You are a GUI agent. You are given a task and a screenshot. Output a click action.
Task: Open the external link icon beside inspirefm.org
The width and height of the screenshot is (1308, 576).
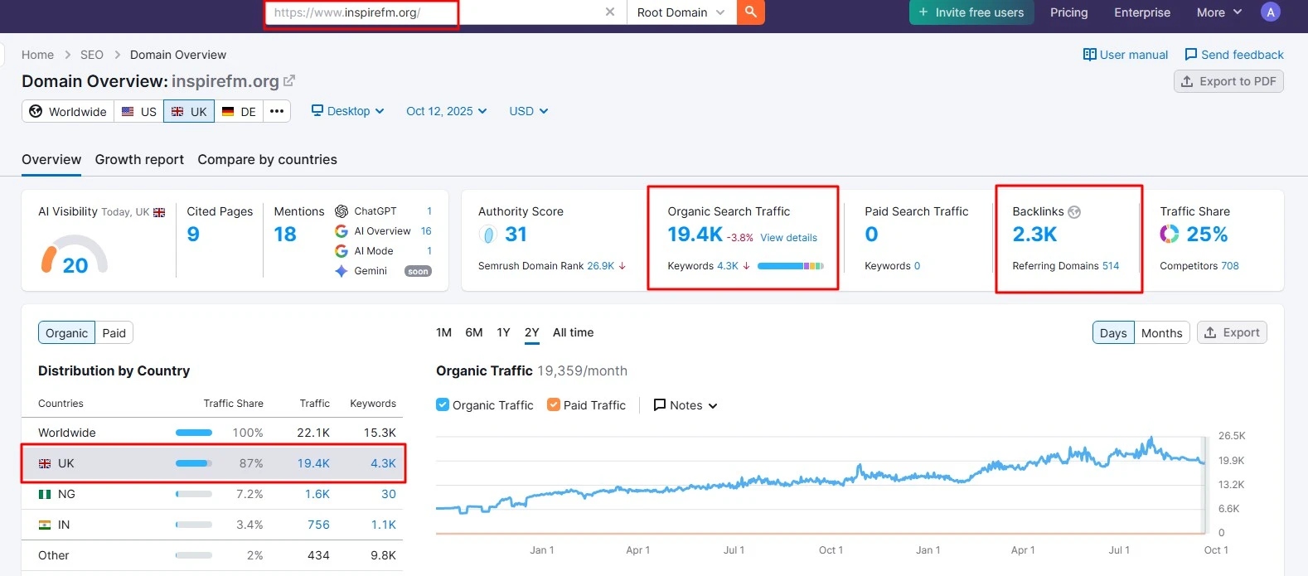tap(289, 80)
